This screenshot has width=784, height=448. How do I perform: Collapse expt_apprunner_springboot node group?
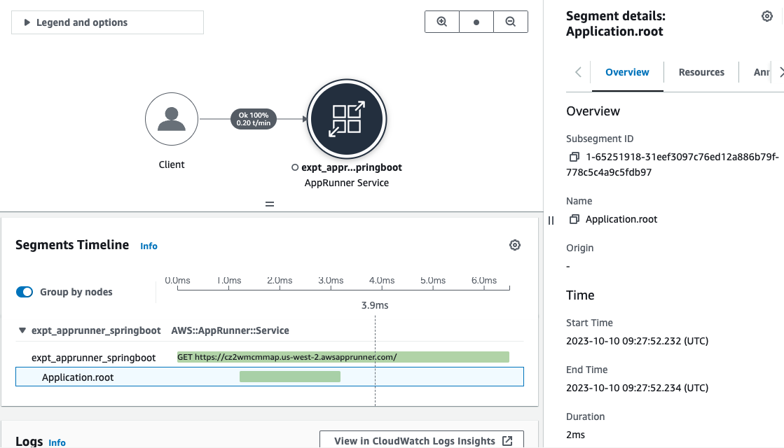(x=22, y=330)
